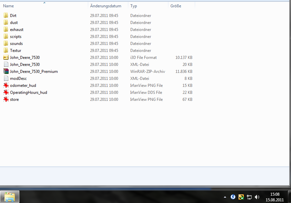Click the WinRAR-ZIP-Archiv type cell
This screenshot has height=203, width=291.
pyautogui.click(x=148, y=72)
